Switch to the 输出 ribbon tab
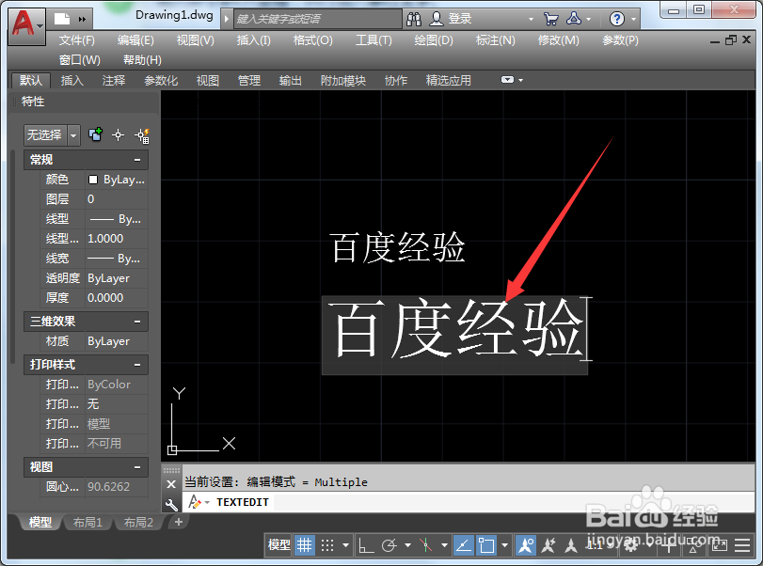Image resolution: width=763 pixels, height=566 pixels. pyautogui.click(x=291, y=80)
